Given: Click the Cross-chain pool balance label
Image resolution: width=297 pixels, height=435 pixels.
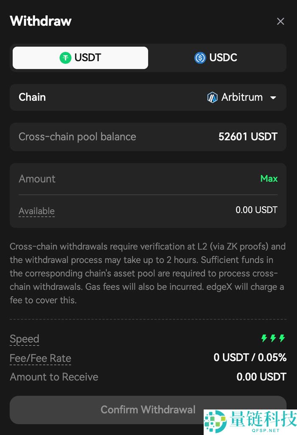Looking at the screenshot, I should pos(77,137).
